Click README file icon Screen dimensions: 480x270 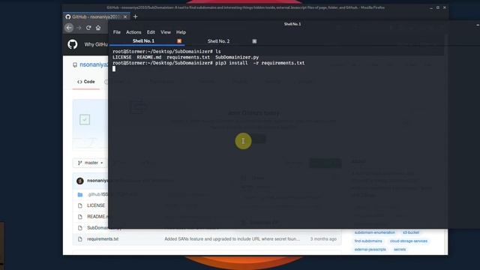(80, 217)
